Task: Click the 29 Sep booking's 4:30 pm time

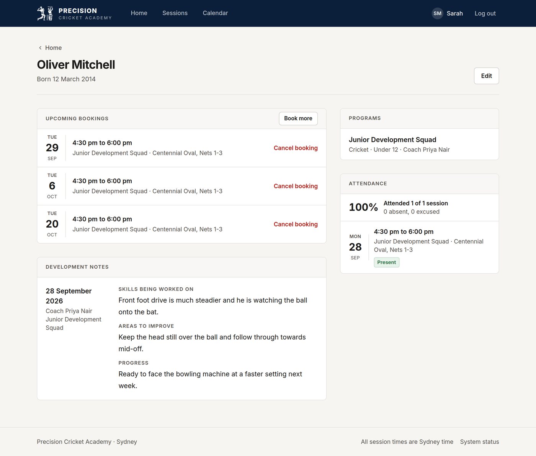Action: (x=102, y=143)
